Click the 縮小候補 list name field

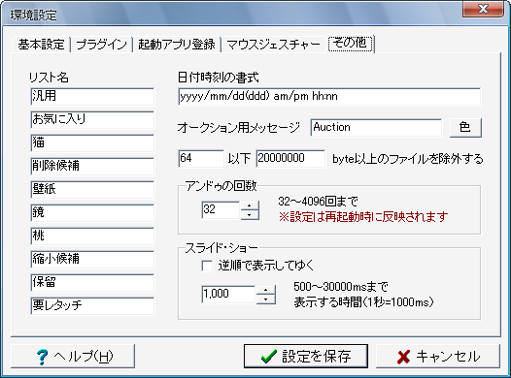coord(92,260)
